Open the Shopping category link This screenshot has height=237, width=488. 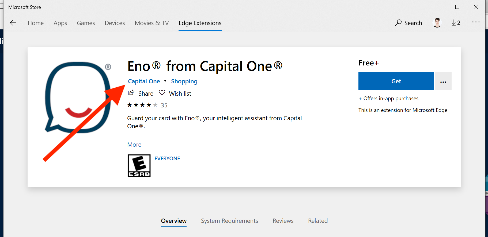[184, 81]
